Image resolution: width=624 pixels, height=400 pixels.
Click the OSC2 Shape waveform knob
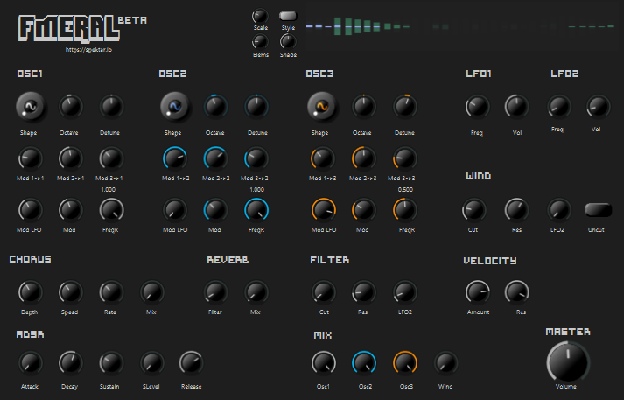point(174,108)
